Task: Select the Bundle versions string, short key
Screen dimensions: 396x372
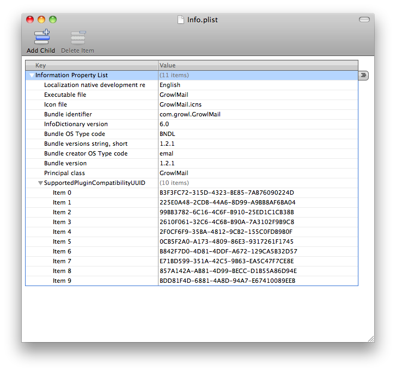Action: (86, 144)
